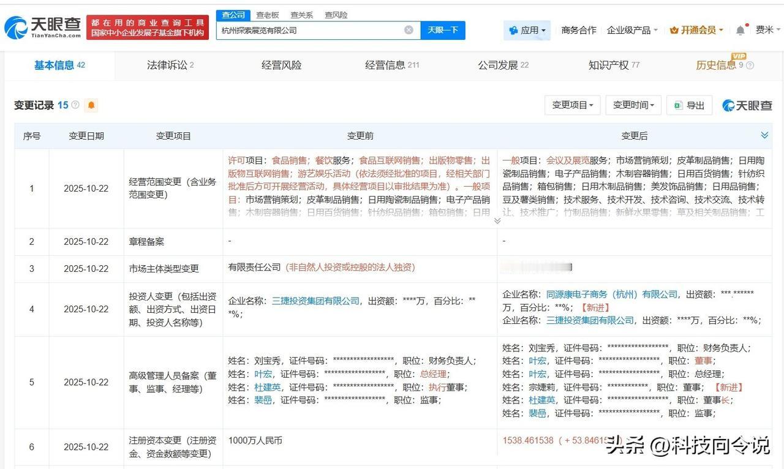Image resolution: width=784 pixels, height=469 pixels.
Task: Click inside the company name search field
Action: 306,29
